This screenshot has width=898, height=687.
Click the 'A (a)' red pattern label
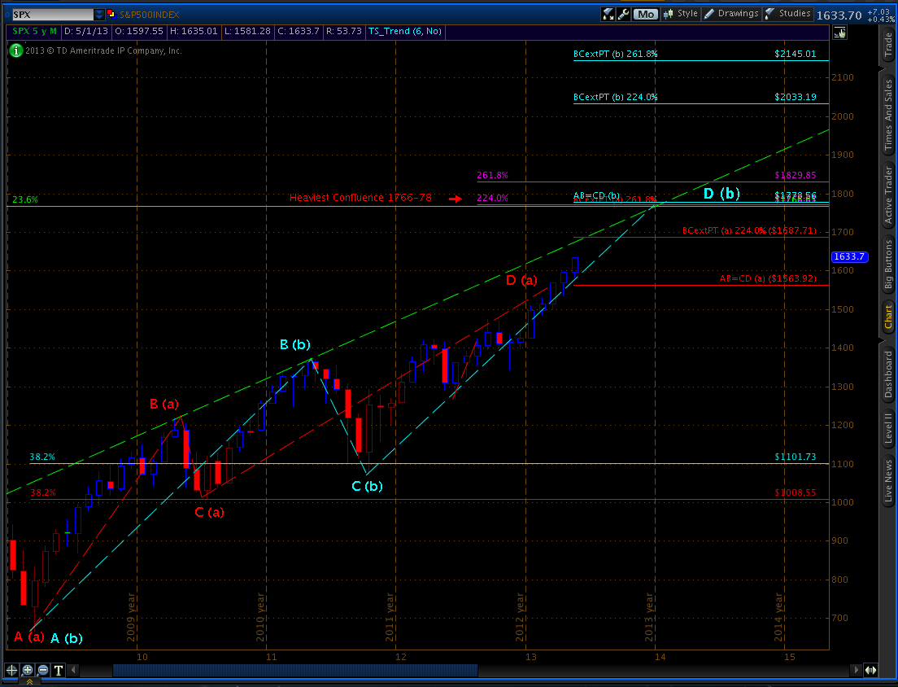pyautogui.click(x=29, y=637)
